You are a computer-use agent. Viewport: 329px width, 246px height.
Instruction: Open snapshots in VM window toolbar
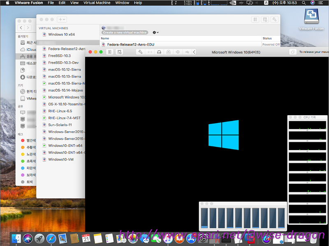coord(119,52)
